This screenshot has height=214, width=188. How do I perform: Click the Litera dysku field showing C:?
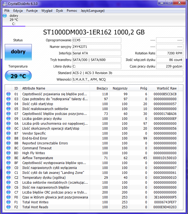(96, 66)
